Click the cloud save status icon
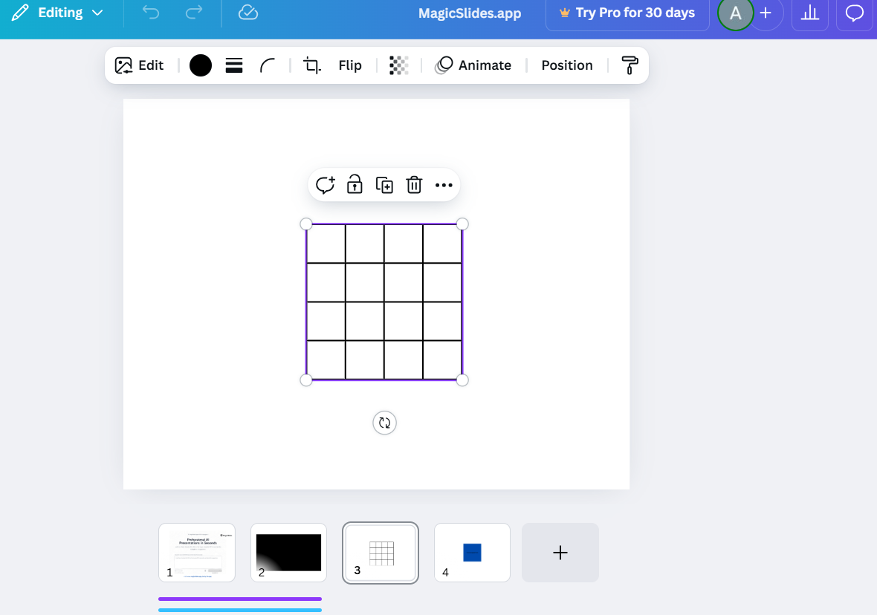The width and height of the screenshot is (877, 615). point(248,13)
